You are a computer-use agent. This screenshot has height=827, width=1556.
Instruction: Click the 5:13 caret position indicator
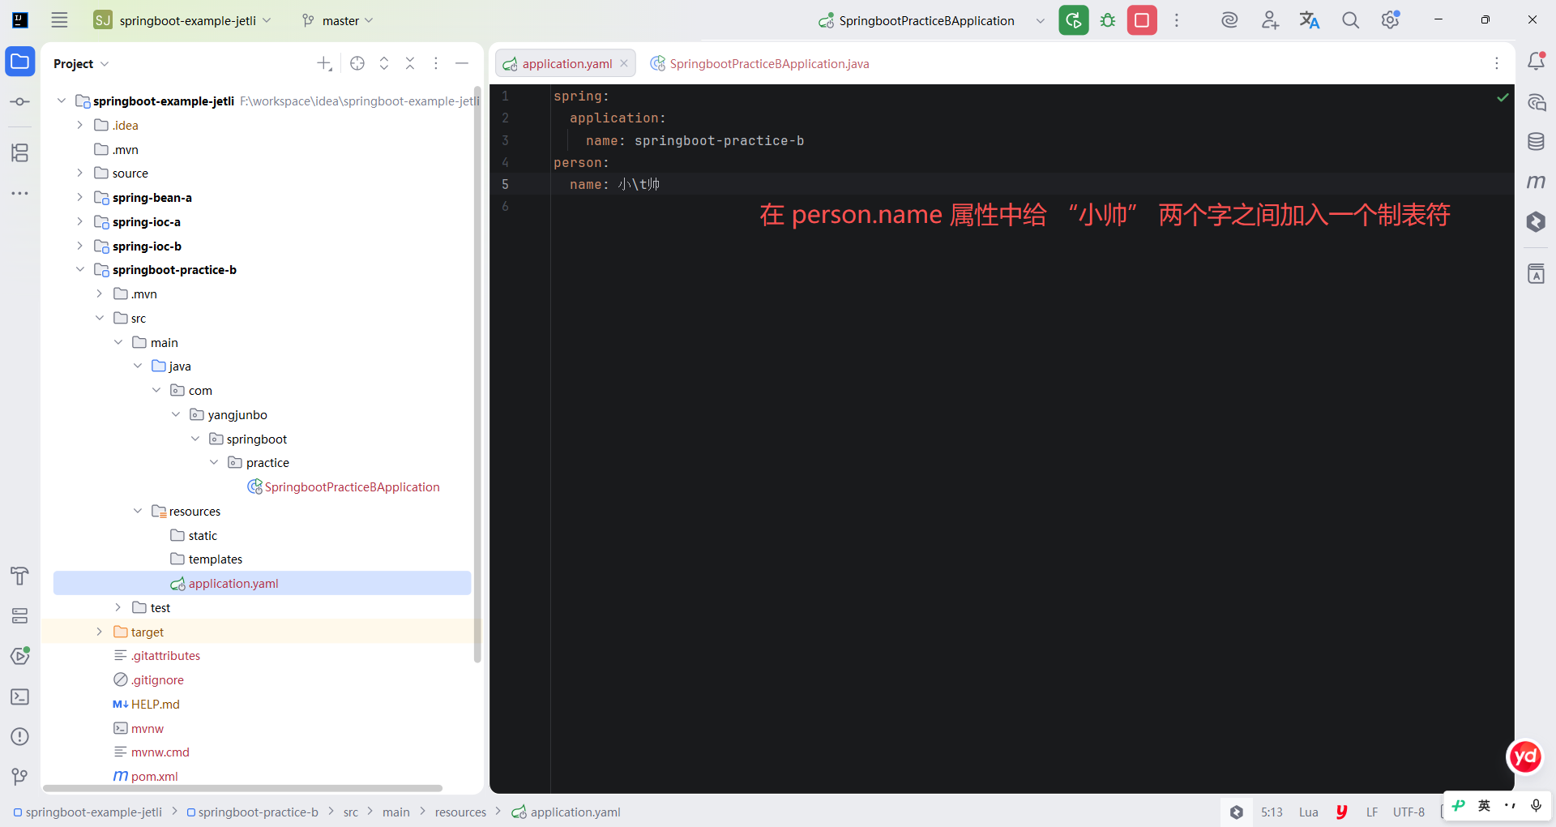tap(1272, 812)
